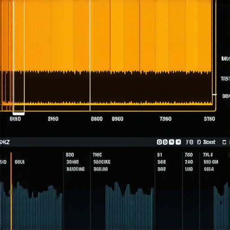Screen dimensions: 230x230
Task: Click the 700 column header in the lower panel
Action: (189, 155)
